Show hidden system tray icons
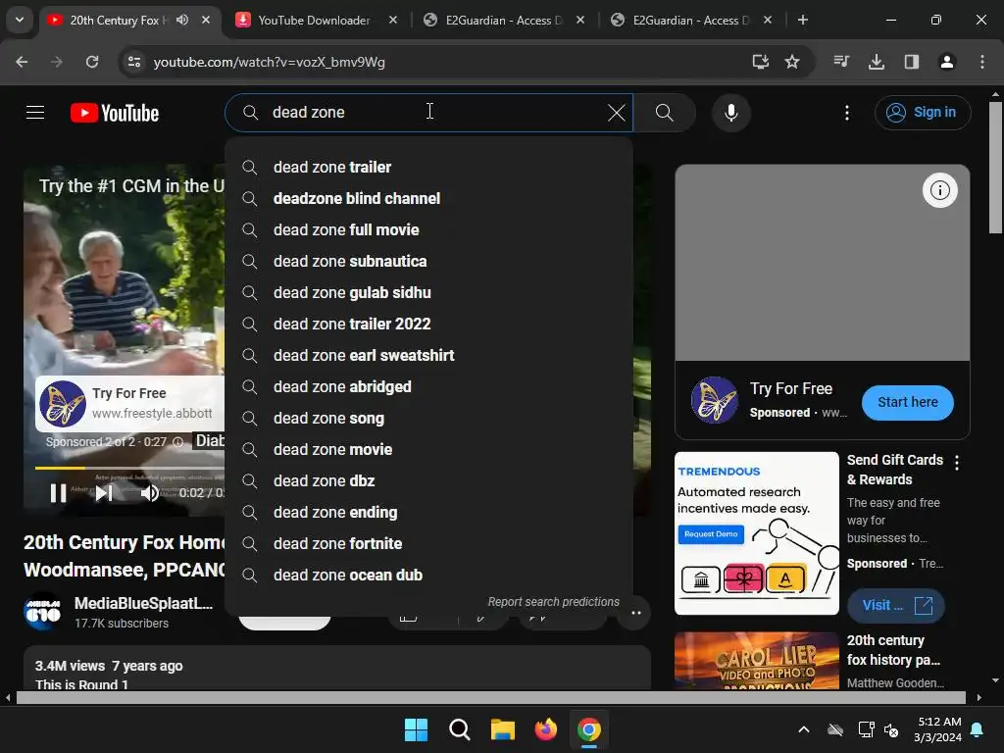This screenshot has width=1004, height=753. coord(804,729)
